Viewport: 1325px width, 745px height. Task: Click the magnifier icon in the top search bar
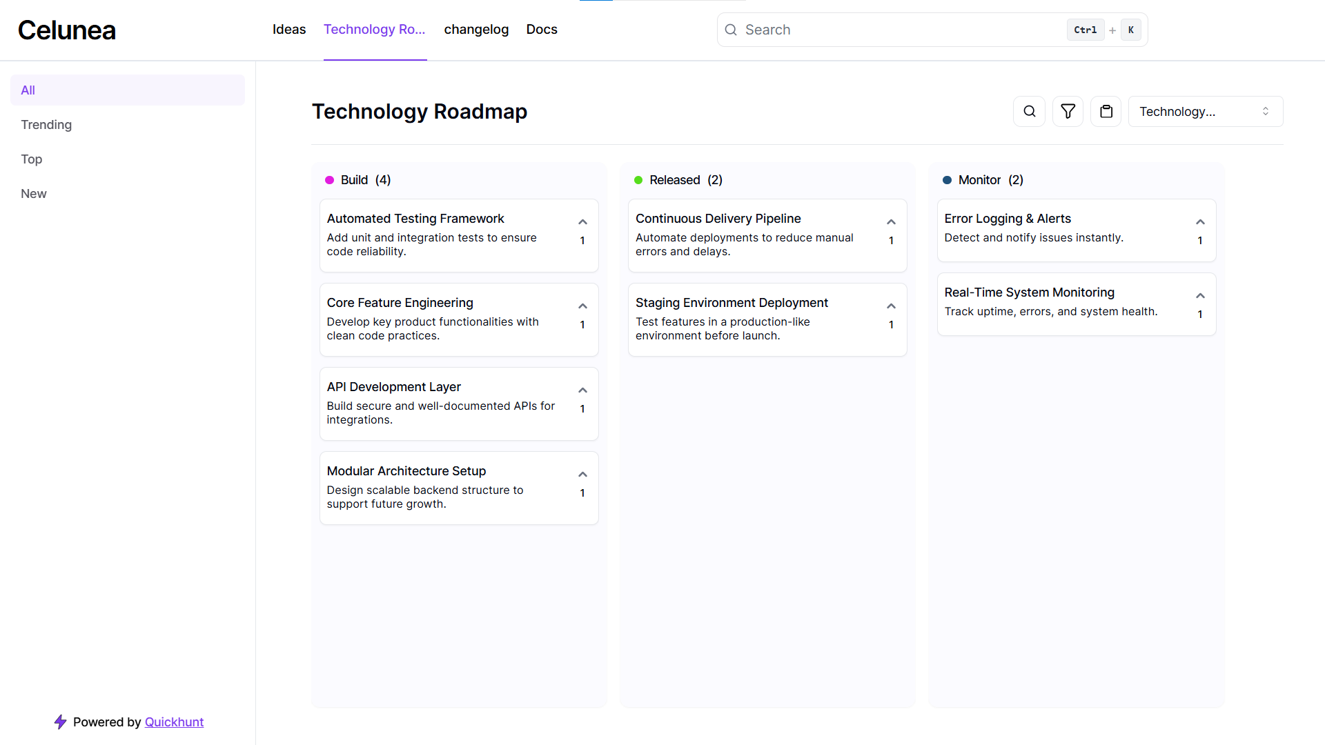pyautogui.click(x=731, y=30)
